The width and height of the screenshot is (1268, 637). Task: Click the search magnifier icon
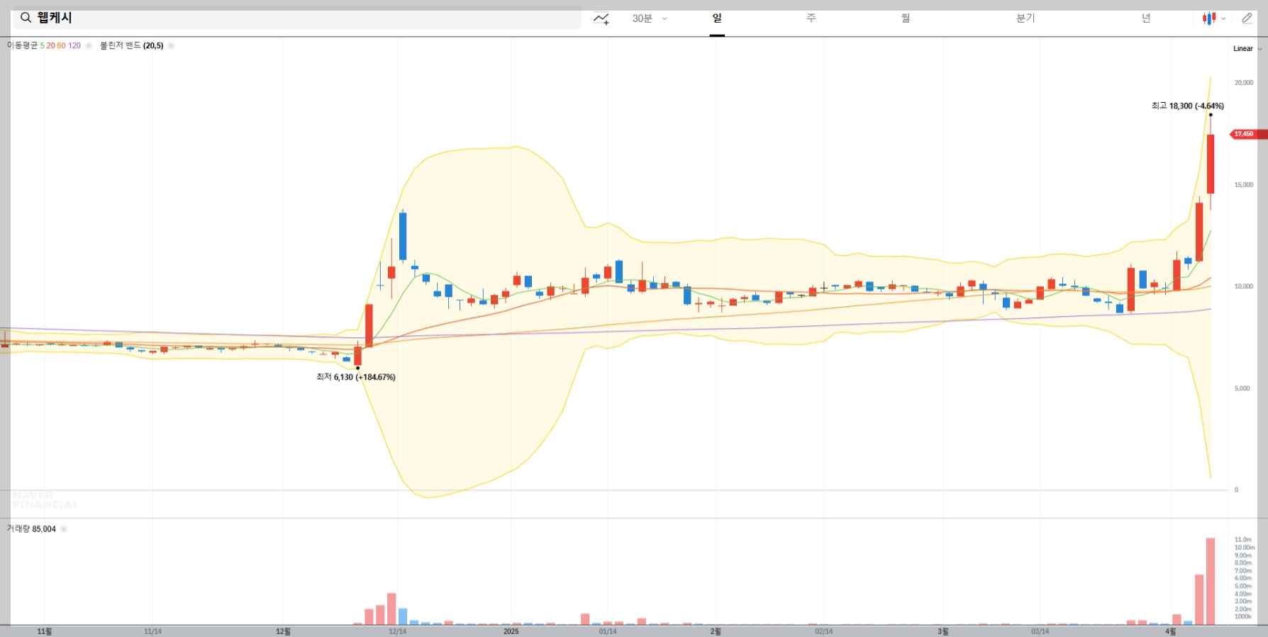click(26, 18)
